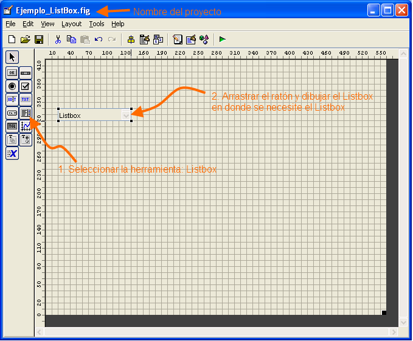This screenshot has width=413, height=341.
Task: Click the Run figure green arrow
Action: point(222,40)
